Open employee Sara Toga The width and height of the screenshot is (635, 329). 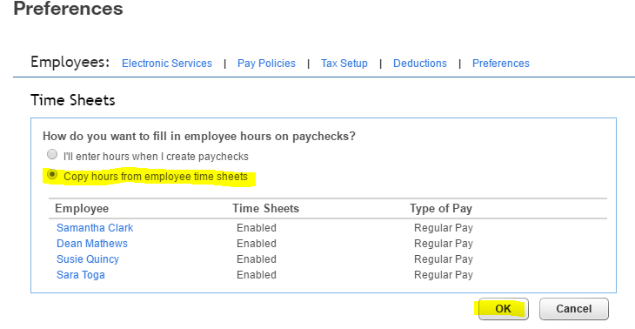tap(81, 275)
